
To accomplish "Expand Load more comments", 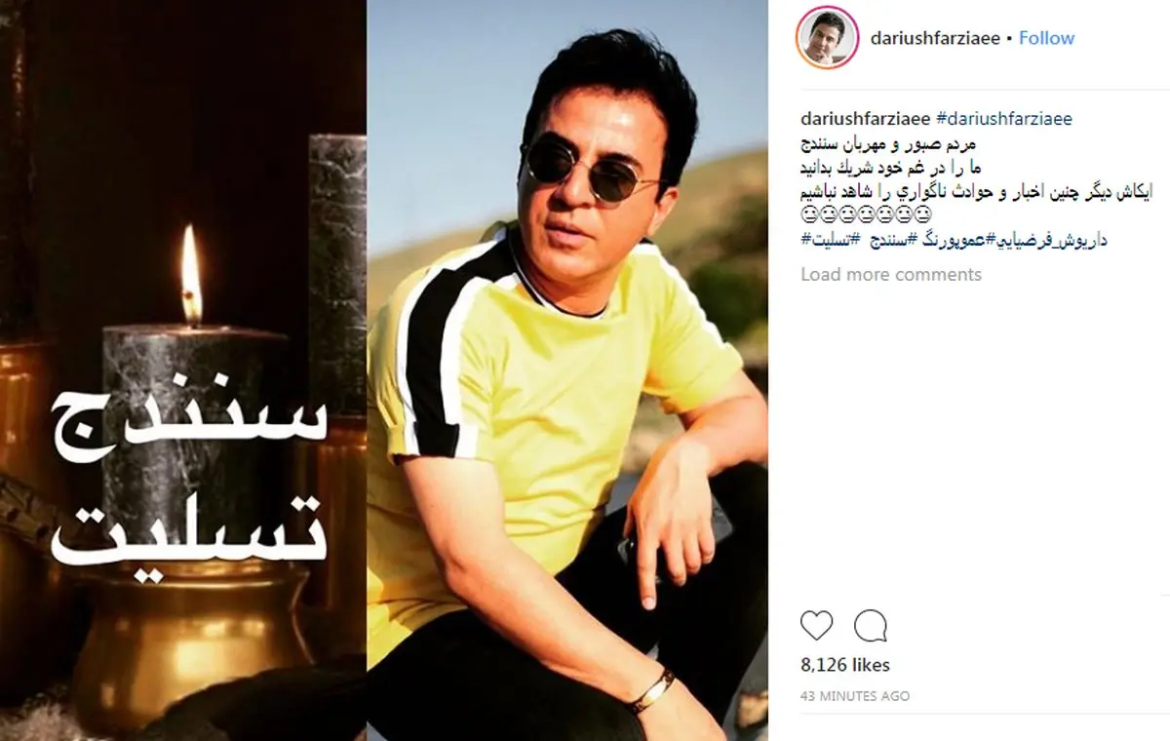I will point(891,274).
